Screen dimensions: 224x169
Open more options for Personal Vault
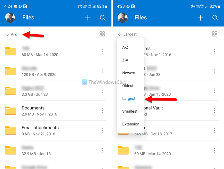215,111
